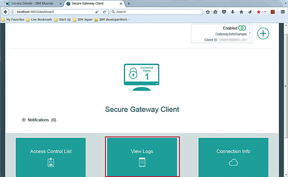Open the Access Control List tile
Image resolution: width=288 pixels, height=177 pixels.
(51, 157)
